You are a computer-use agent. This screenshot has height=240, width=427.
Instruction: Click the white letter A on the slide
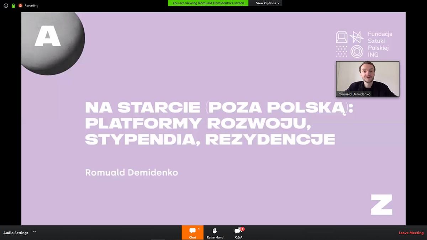pos(48,37)
